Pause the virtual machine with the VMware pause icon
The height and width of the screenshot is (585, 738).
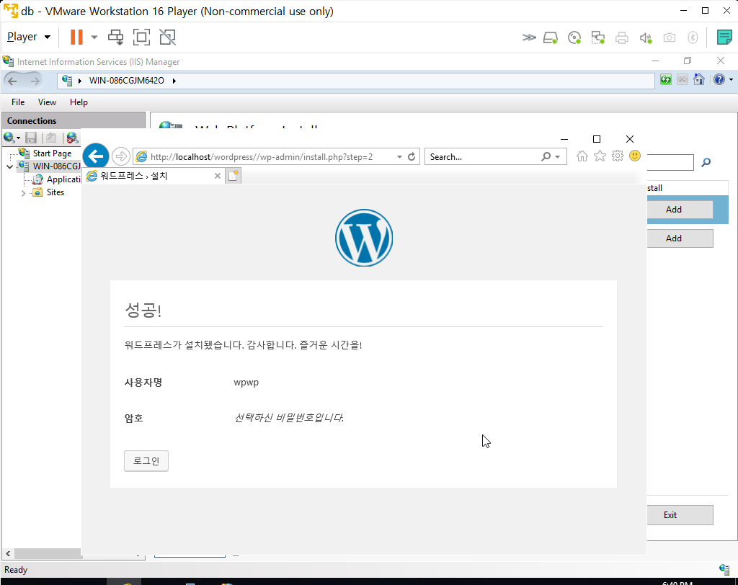click(x=76, y=37)
